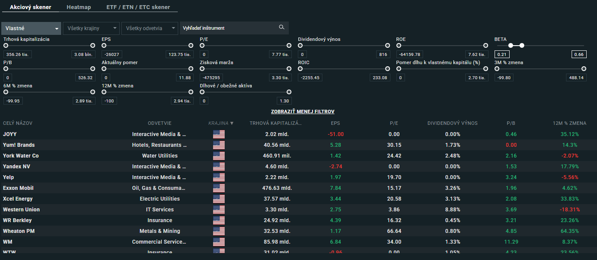Viewport: 597px width, 260px height.
Task: Click the sort arrow beside Krajina header
Action: (x=232, y=123)
